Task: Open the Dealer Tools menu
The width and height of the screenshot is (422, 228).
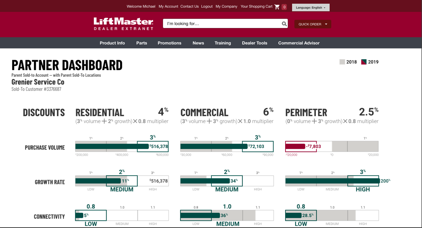Action: (x=254, y=43)
